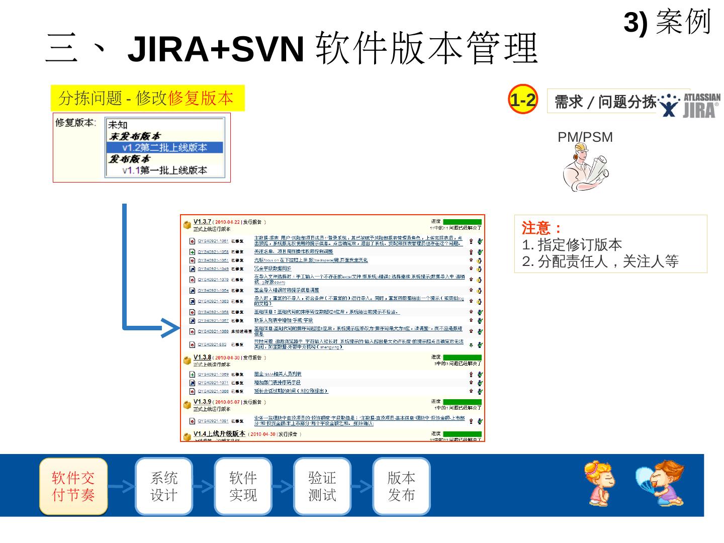
Task: Open issue 基金/SMA相关人员列表
Action: point(278,375)
